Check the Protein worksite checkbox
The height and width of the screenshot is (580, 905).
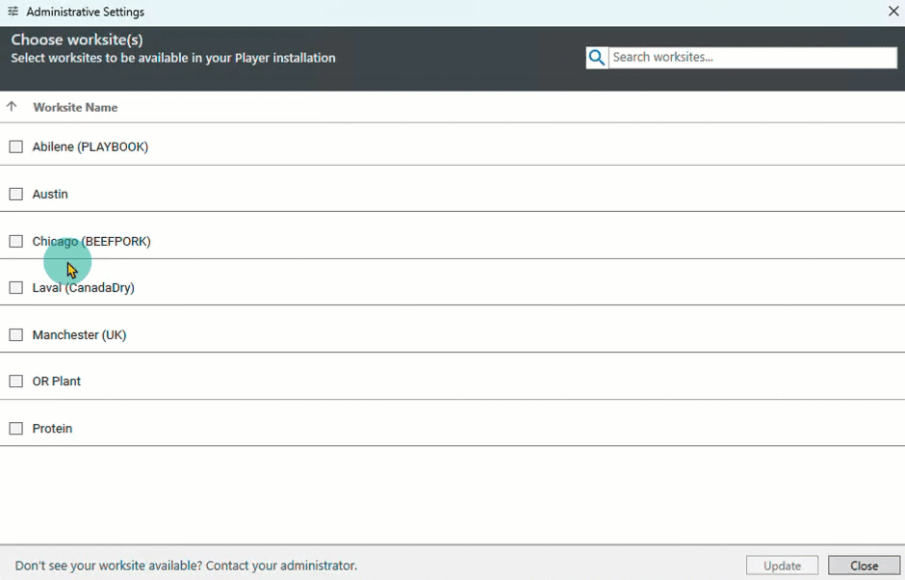click(16, 429)
